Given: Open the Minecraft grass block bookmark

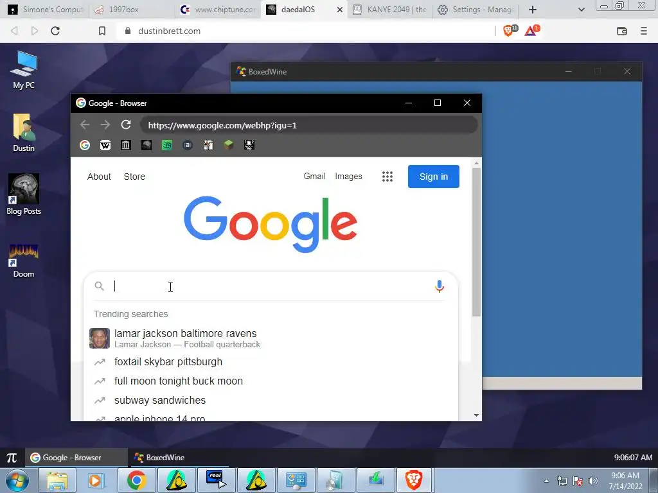Looking at the screenshot, I should (229, 145).
